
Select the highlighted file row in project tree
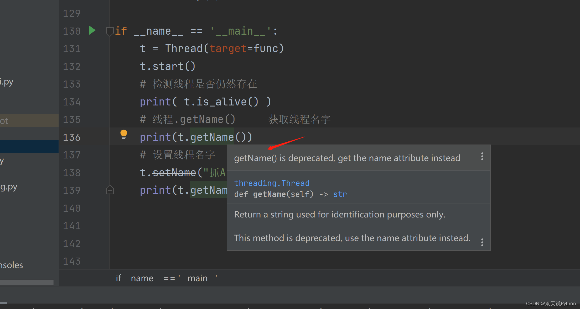29,146
